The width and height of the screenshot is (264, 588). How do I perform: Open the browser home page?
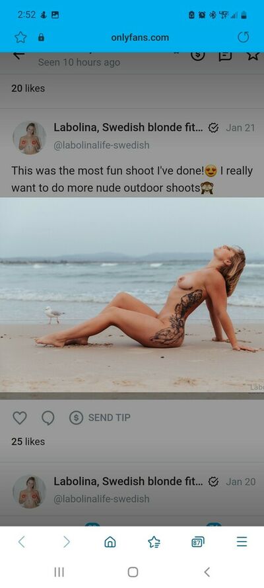(x=110, y=542)
